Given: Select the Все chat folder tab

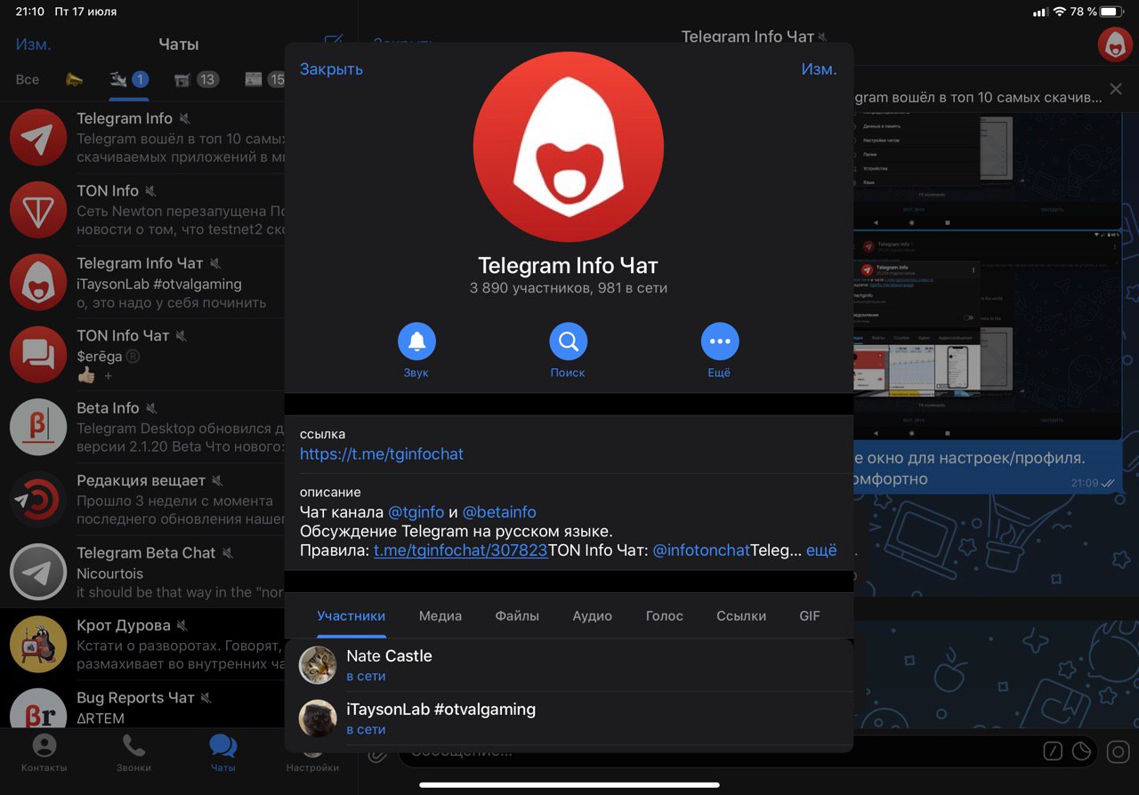Looking at the screenshot, I should point(28,80).
